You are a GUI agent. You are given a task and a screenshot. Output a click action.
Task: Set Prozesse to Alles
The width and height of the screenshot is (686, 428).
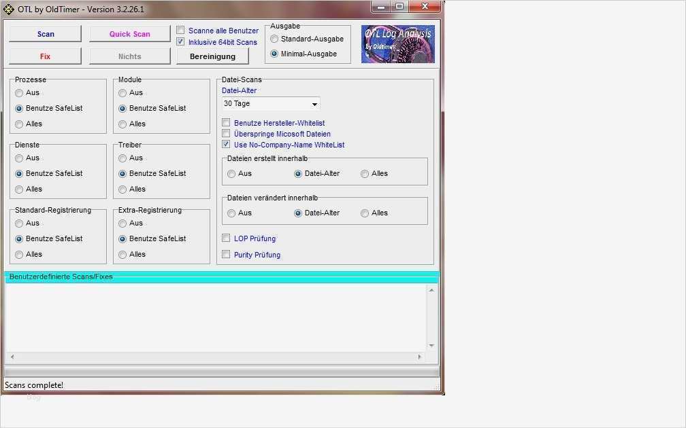(x=18, y=124)
